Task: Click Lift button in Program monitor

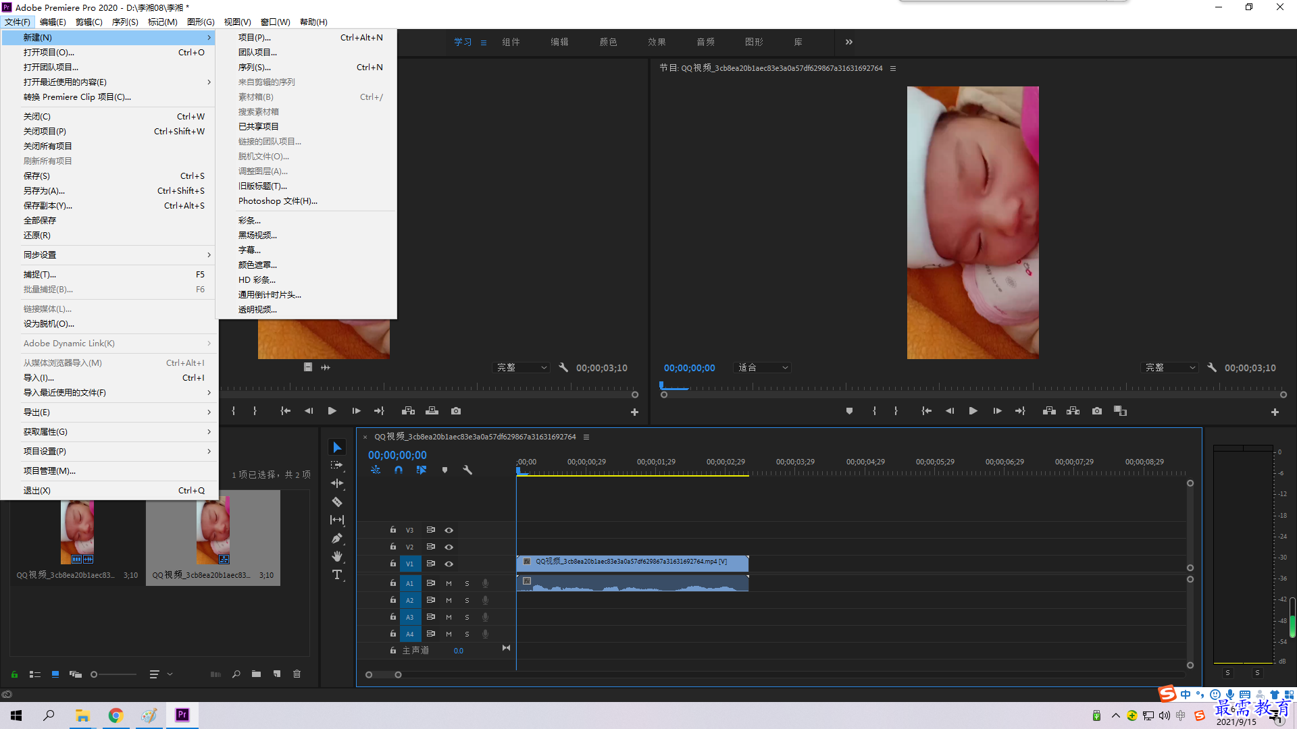Action: 1049,411
